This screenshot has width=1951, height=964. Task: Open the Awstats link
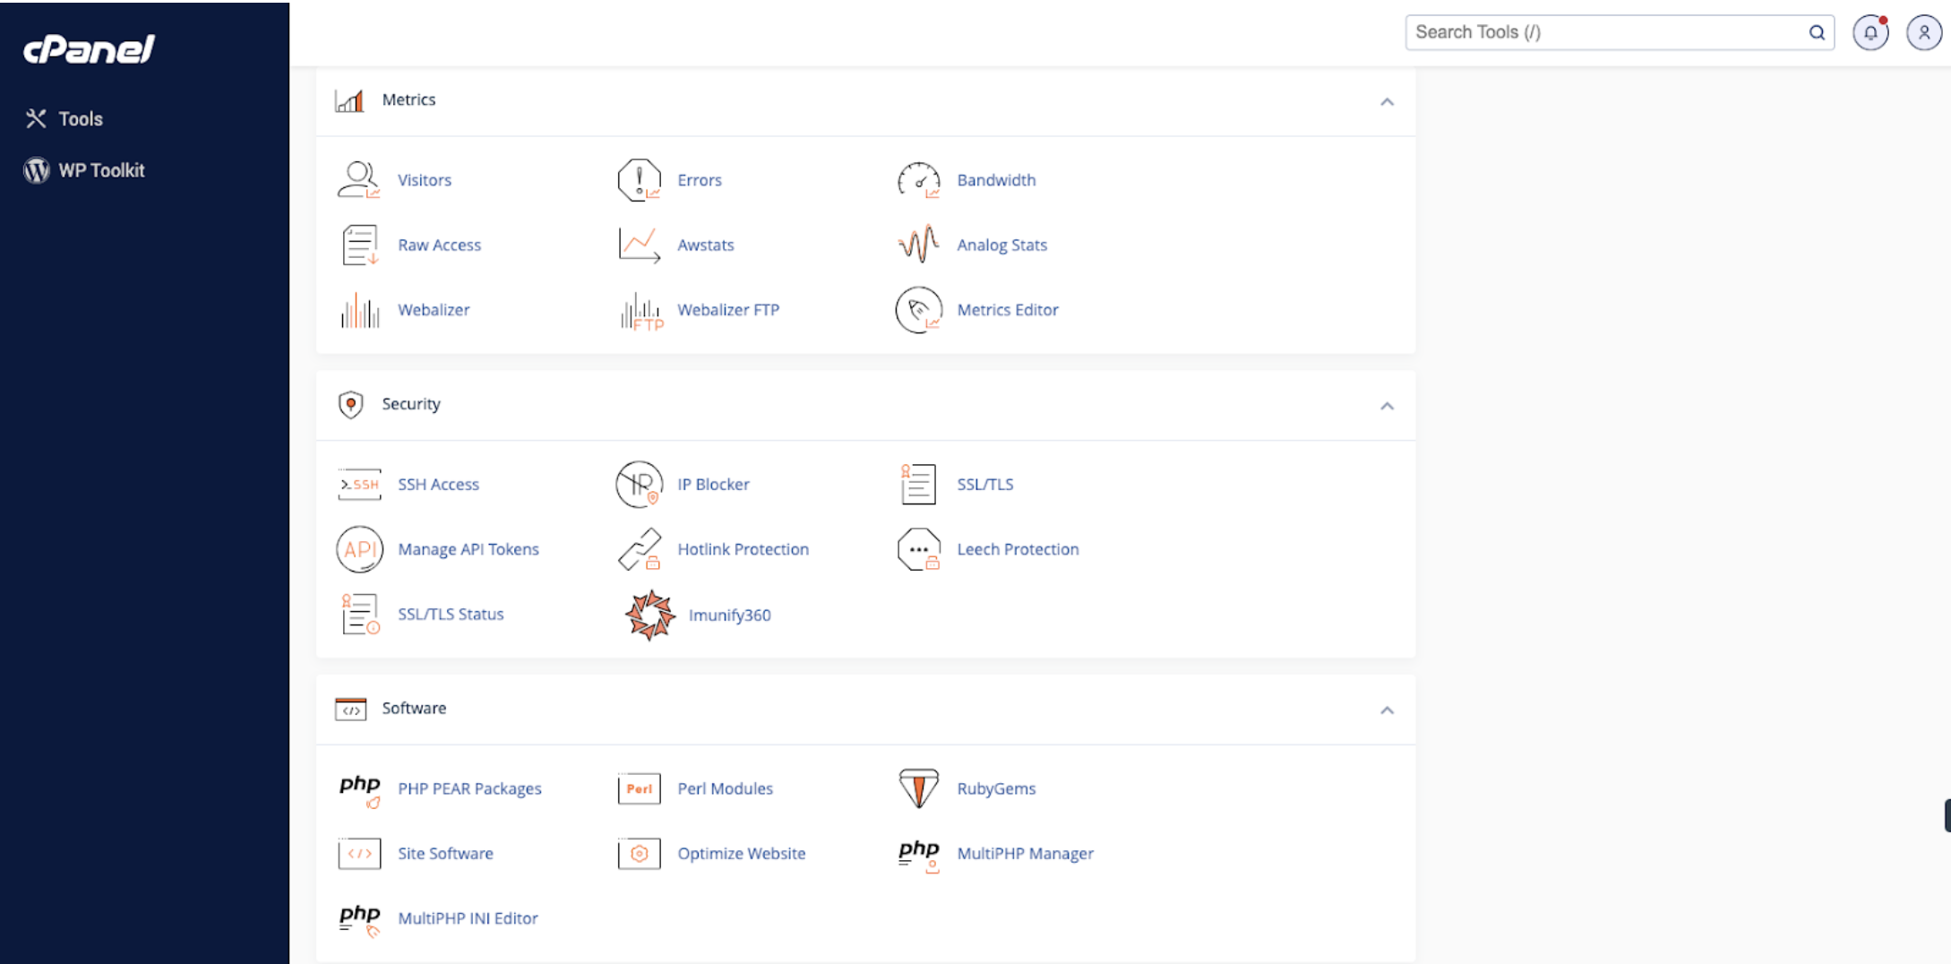pyautogui.click(x=706, y=245)
